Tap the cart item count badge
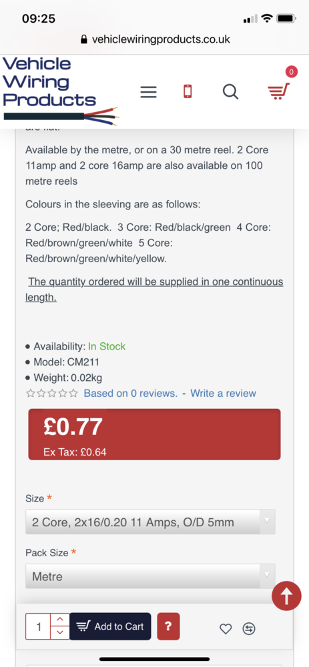This screenshot has width=309, height=667. (x=291, y=72)
